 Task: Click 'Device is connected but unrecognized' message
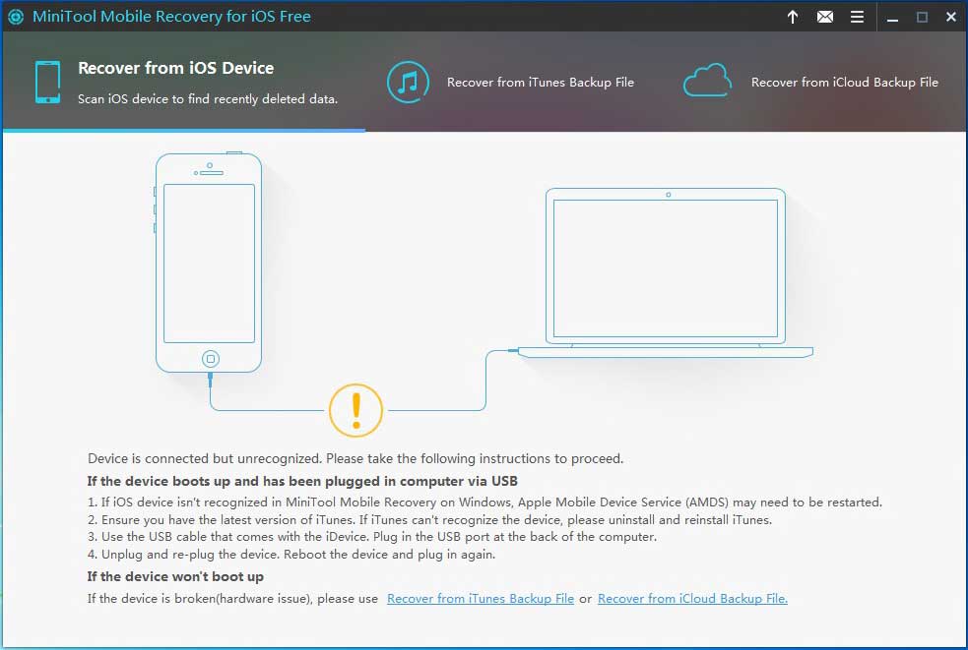tap(355, 458)
